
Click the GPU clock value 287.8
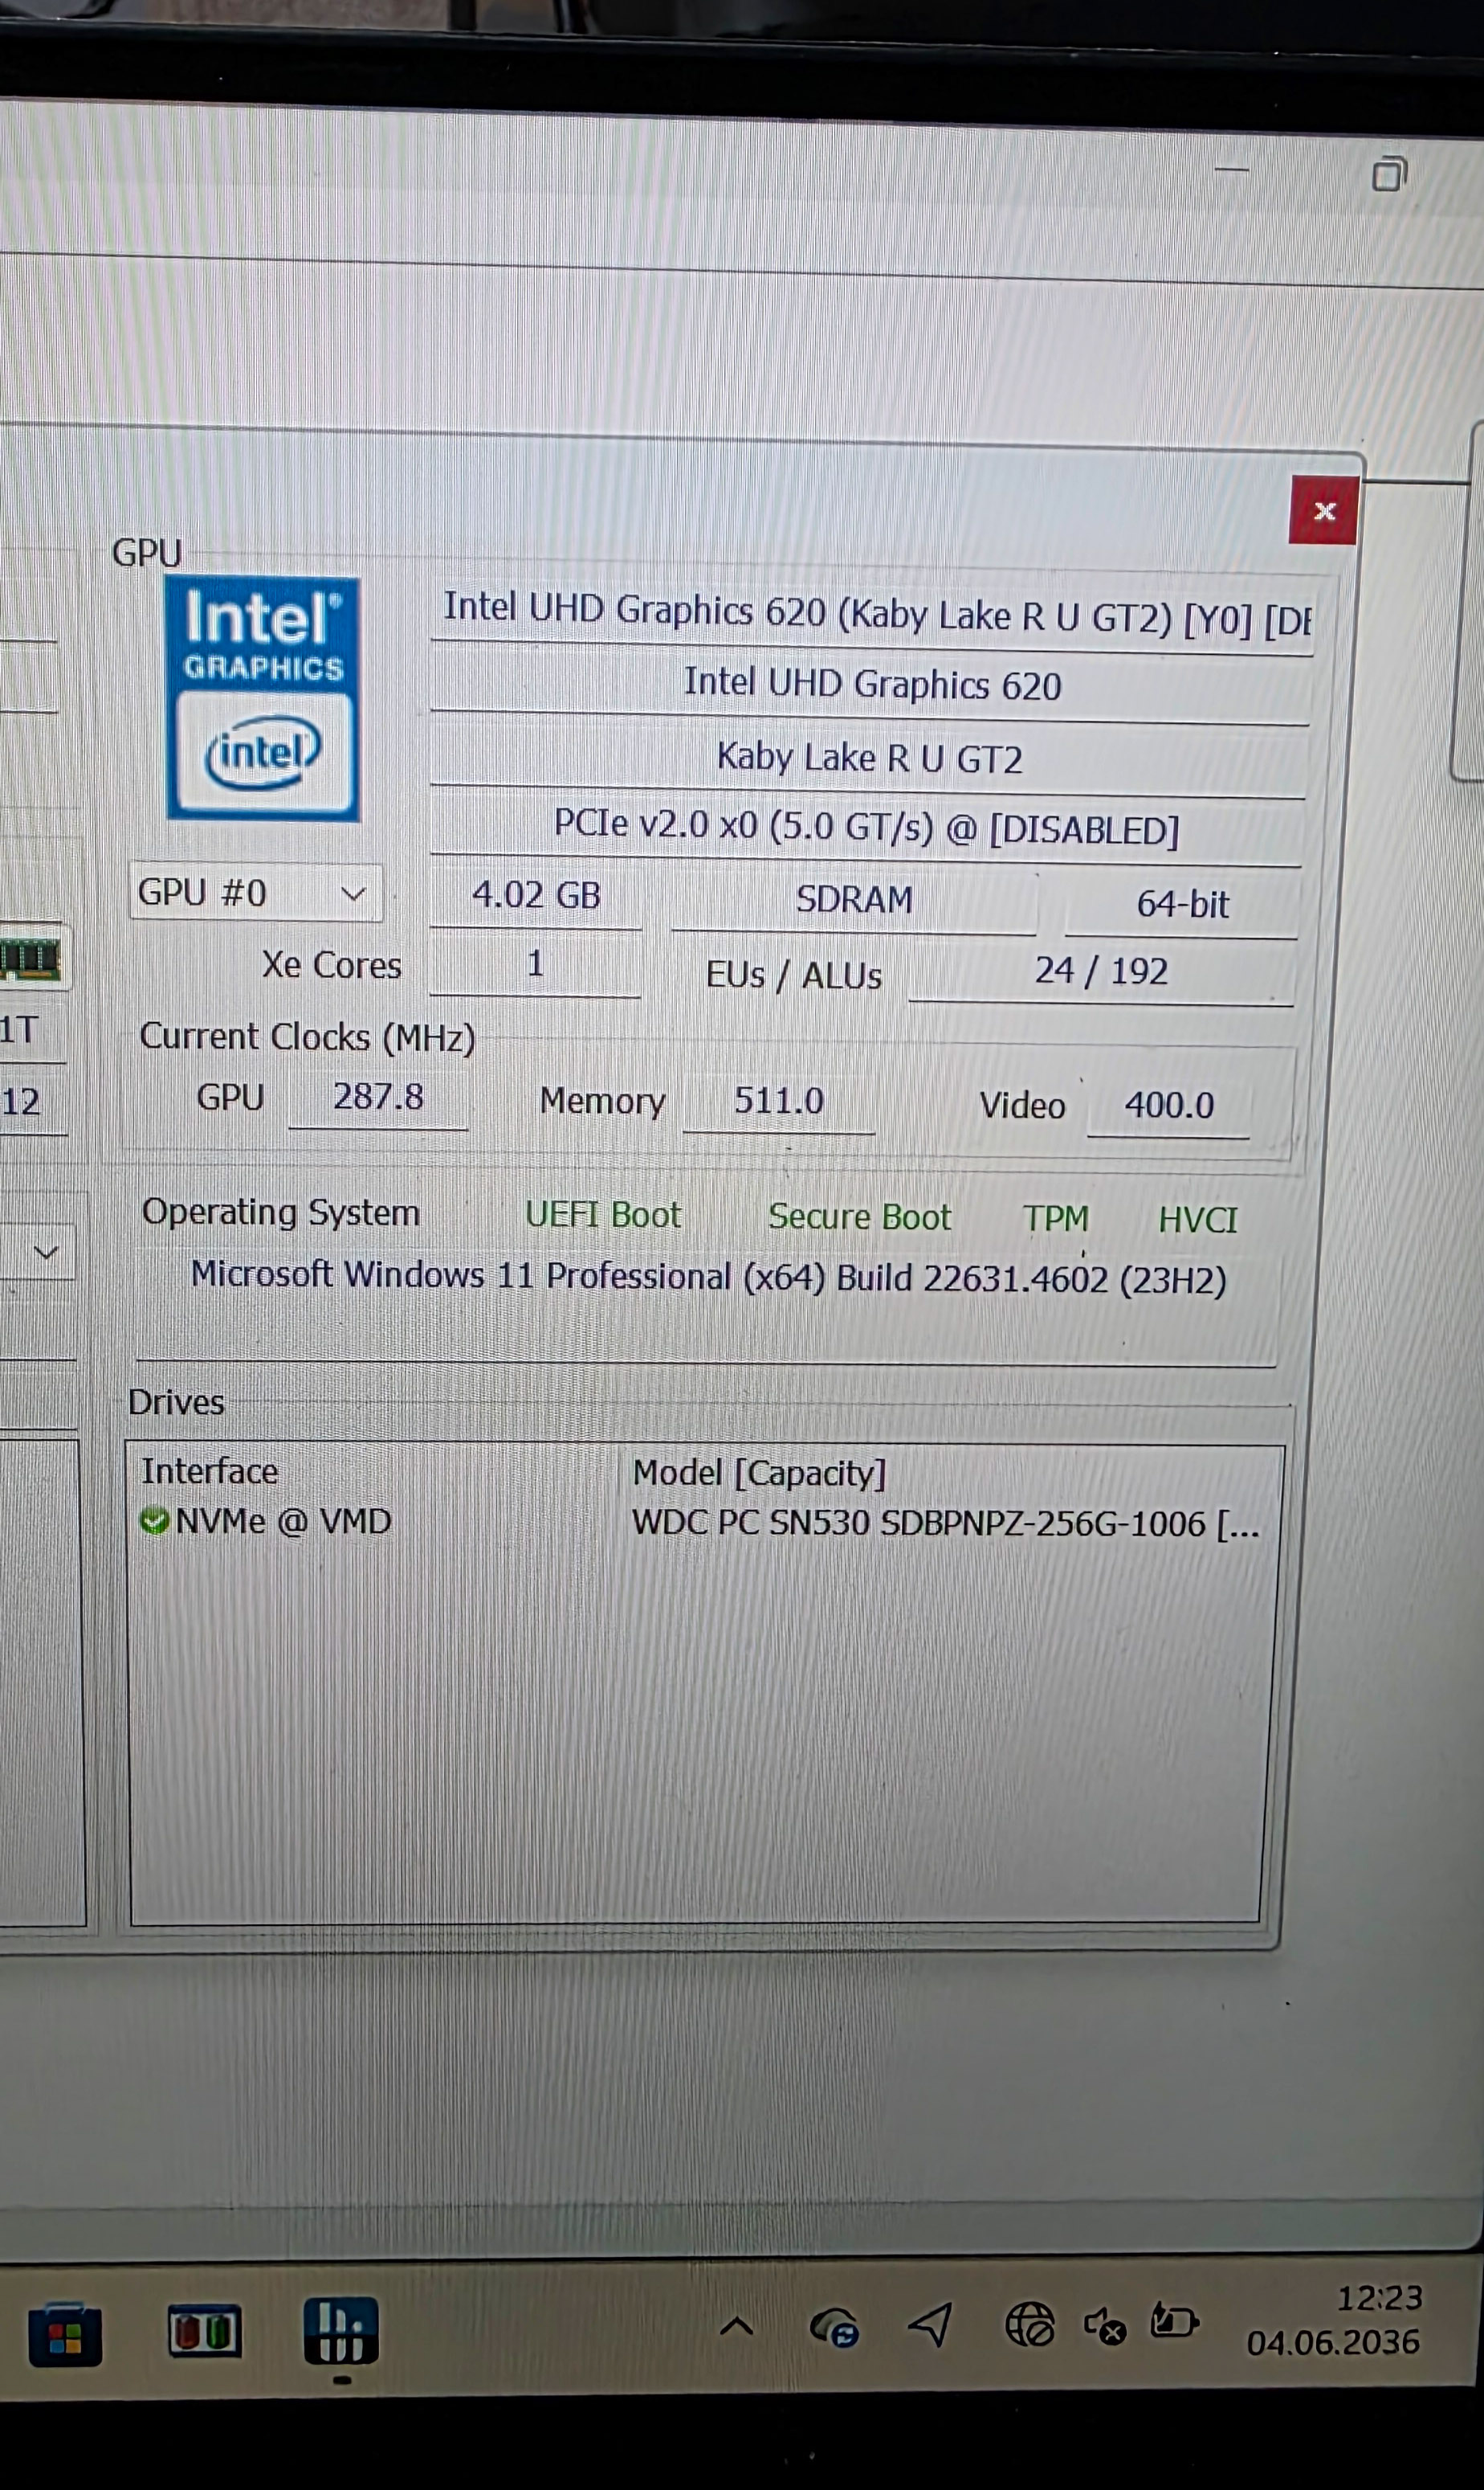[378, 1098]
